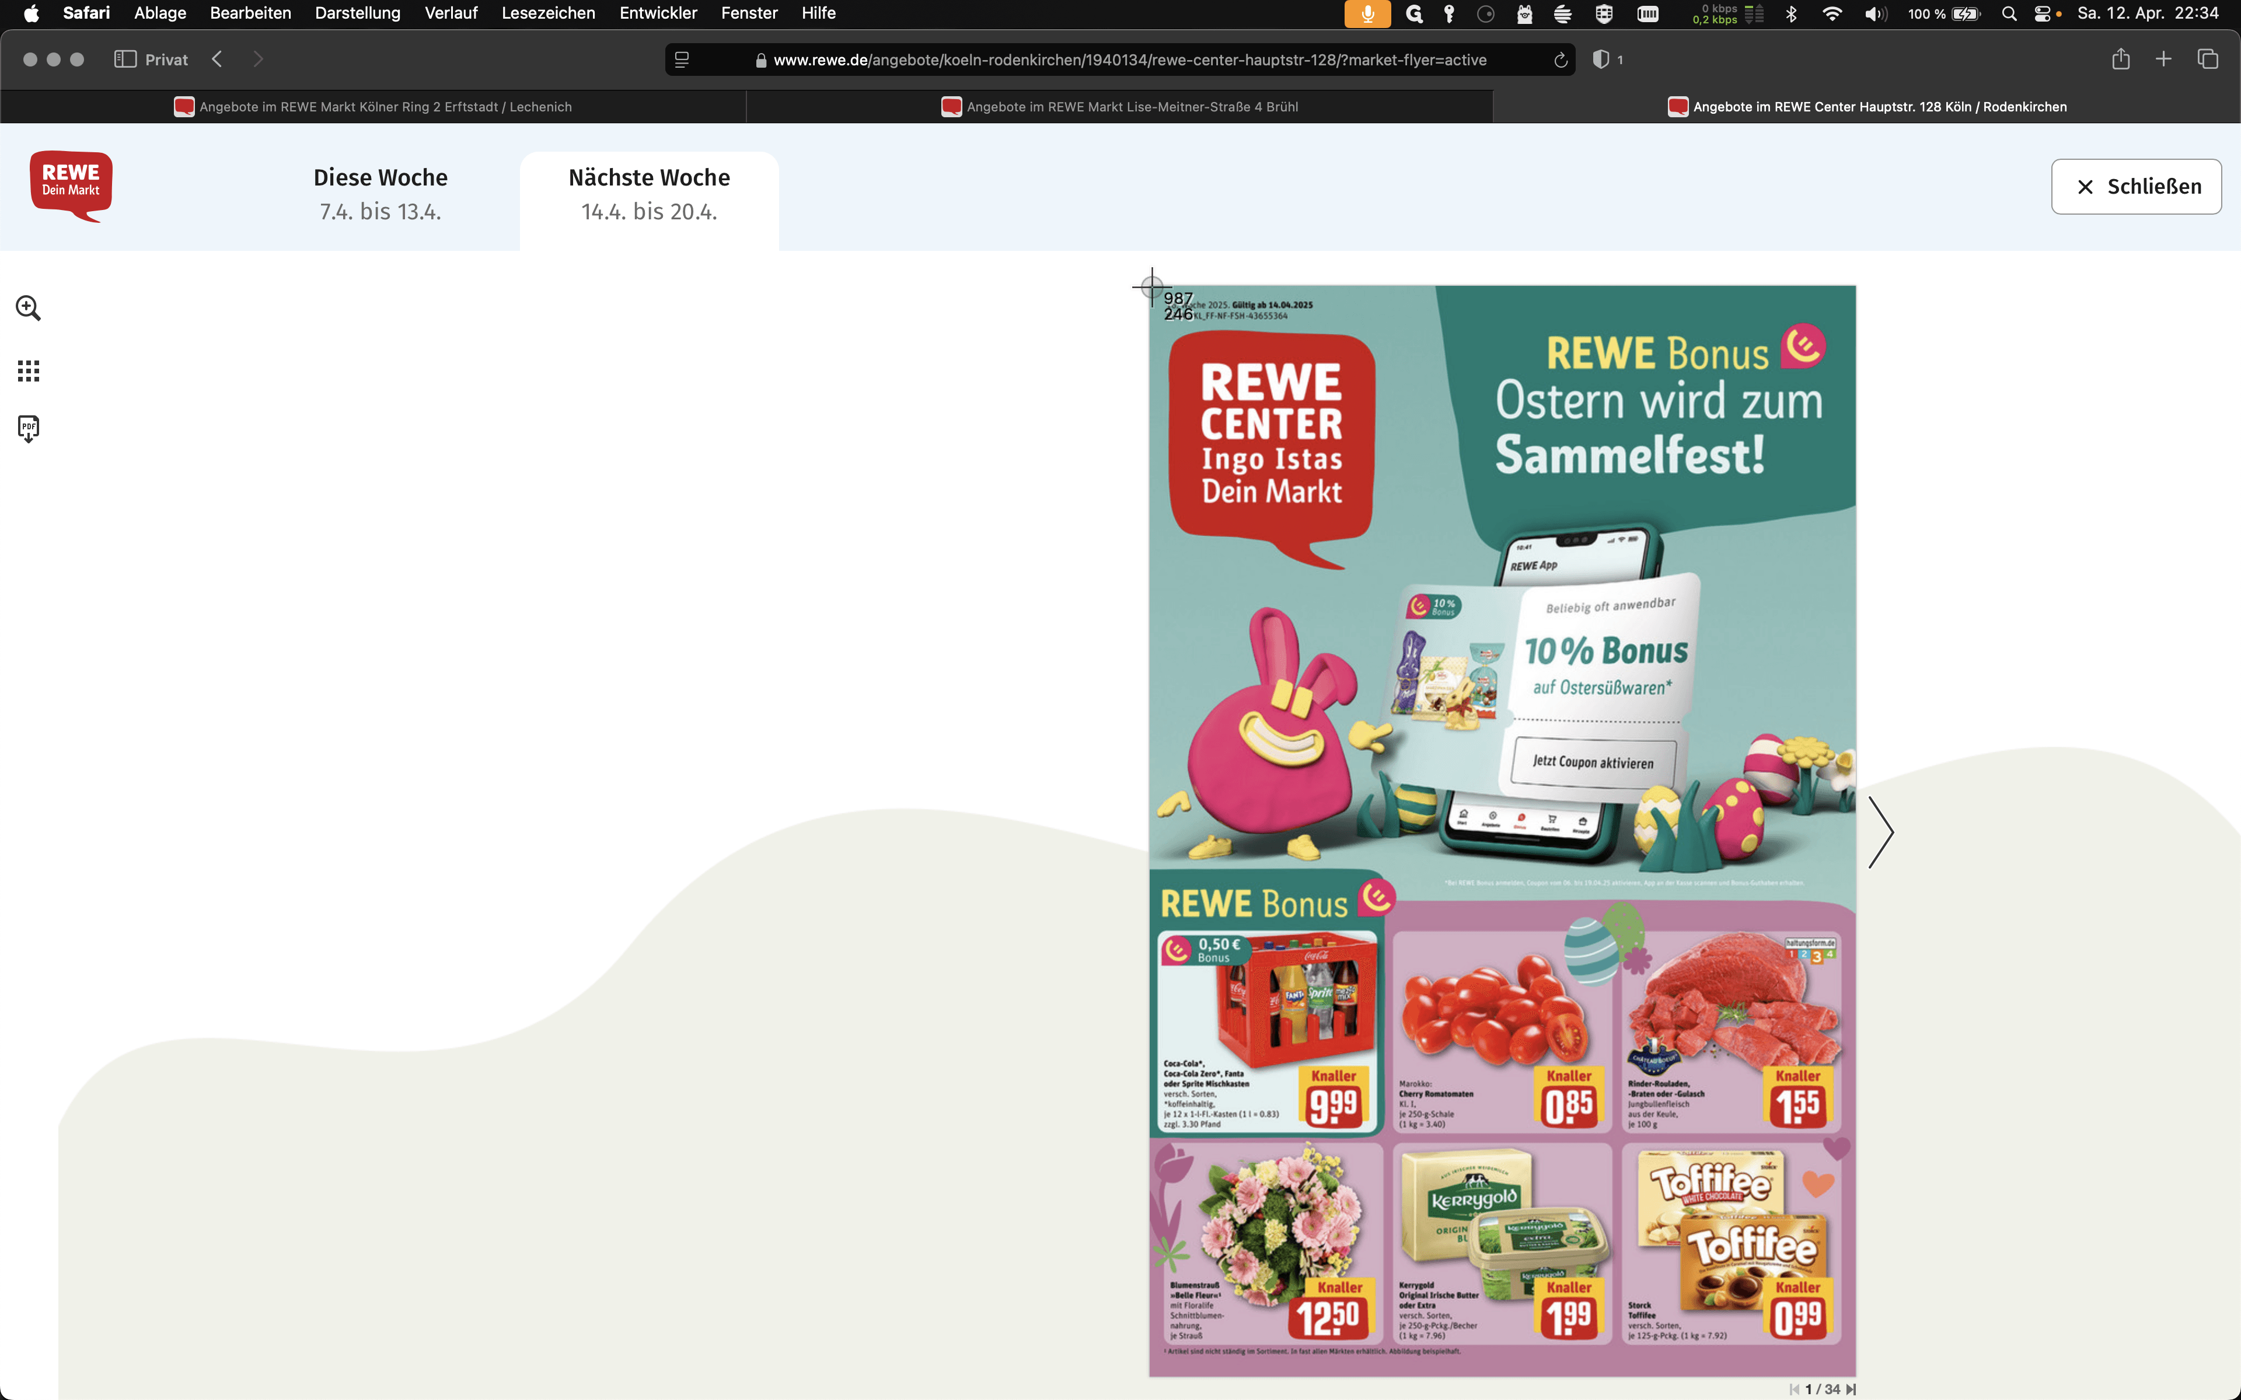Open Wi-Fi status in menu bar
The height and width of the screenshot is (1400, 2241).
click(x=1832, y=13)
